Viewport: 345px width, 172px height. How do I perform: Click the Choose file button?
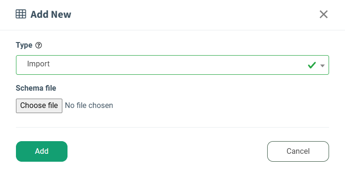pyautogui.click(x=39, y=106)
